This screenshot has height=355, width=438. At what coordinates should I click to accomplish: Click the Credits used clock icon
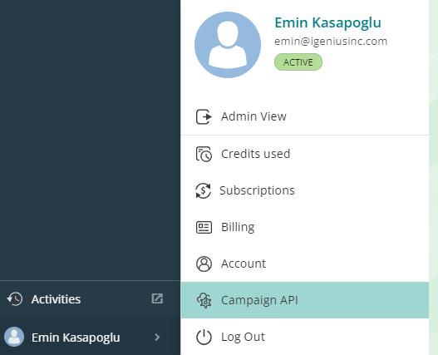click(x=204, y=154)
